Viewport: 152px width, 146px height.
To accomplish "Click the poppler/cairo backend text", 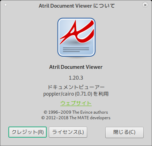I will (59, 94).
